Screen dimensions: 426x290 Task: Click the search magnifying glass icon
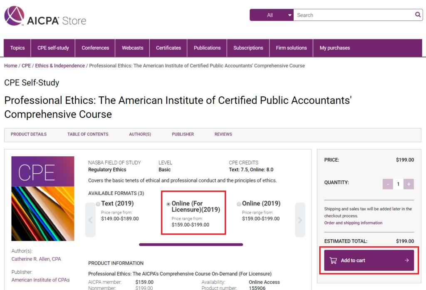click(x=418, y=15)
